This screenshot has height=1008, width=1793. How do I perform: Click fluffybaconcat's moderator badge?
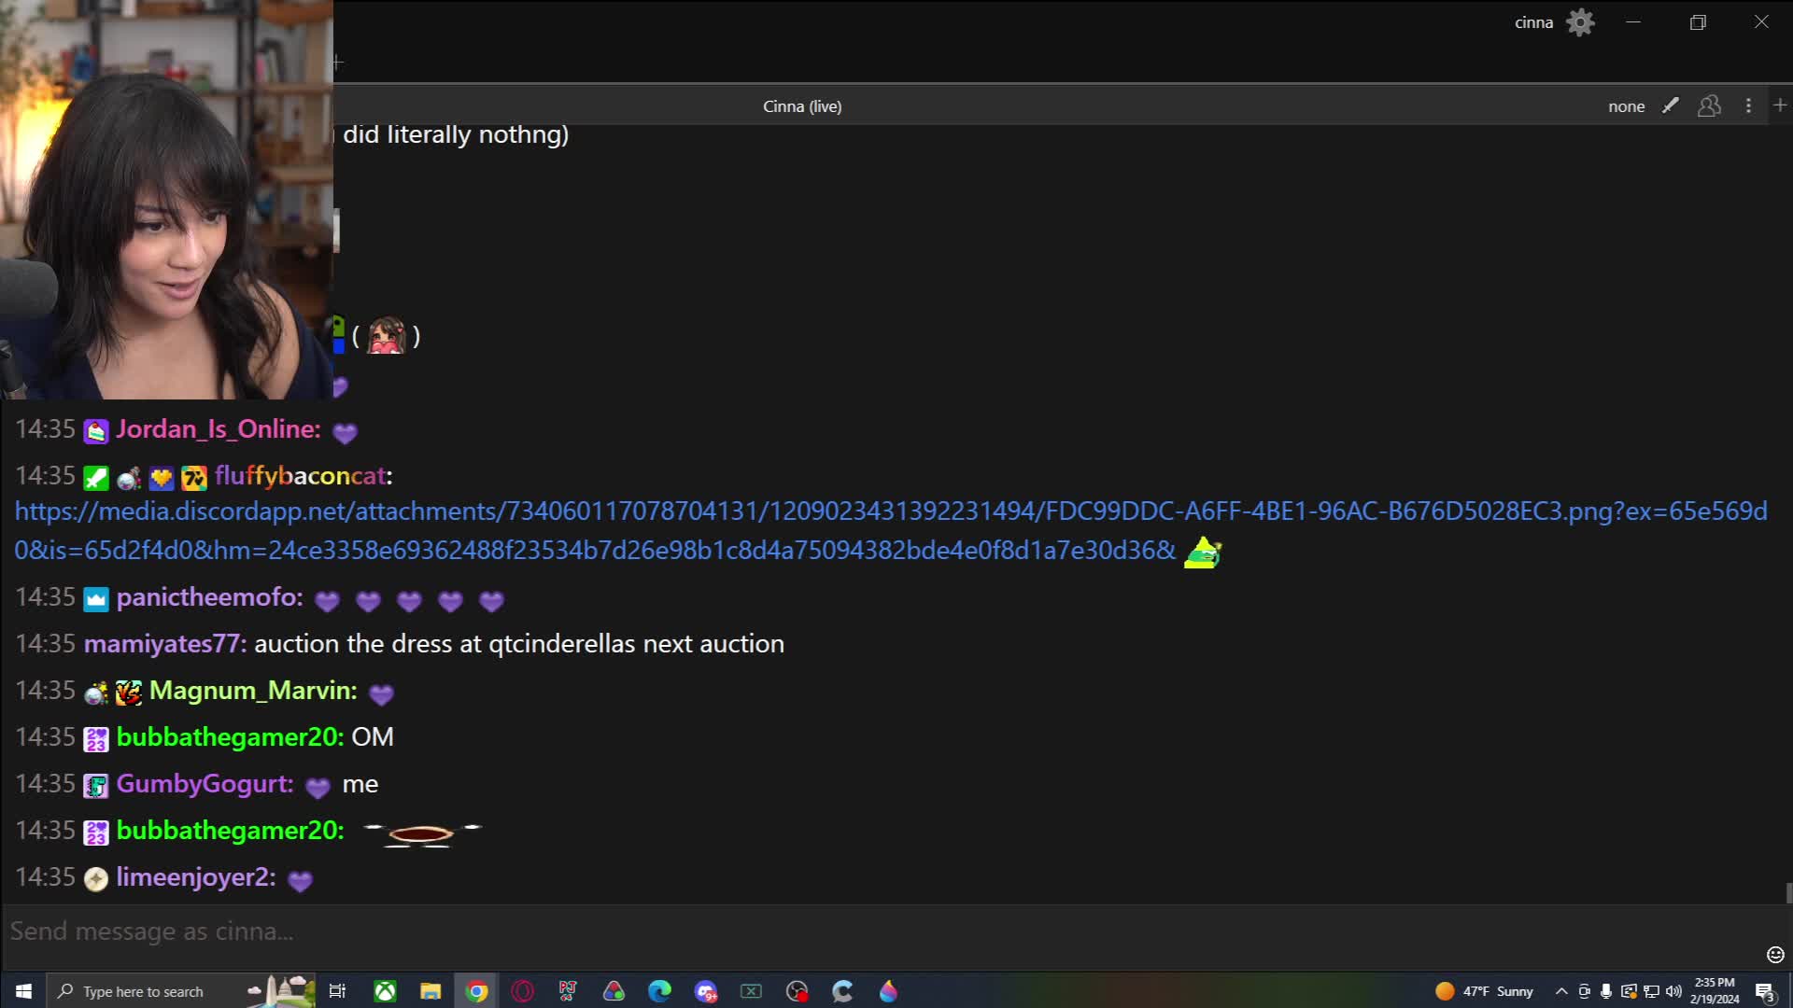96,478
